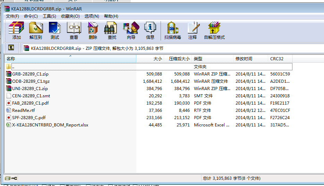Viewport: 324px width, 186px height.
Task: Select CEN-28289_C1.smt file icon
Action: (x=8, y=96)
